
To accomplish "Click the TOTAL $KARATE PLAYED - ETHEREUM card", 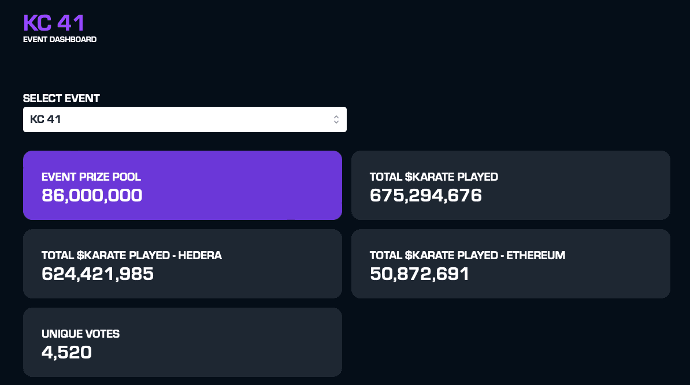I will [511, 264].
